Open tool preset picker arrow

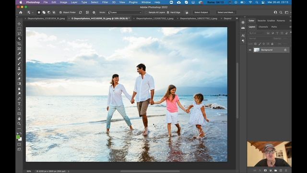click(33, 12)
